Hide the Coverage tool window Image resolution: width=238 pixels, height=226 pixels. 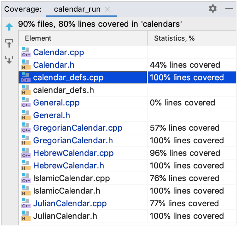tap(229, 9)
